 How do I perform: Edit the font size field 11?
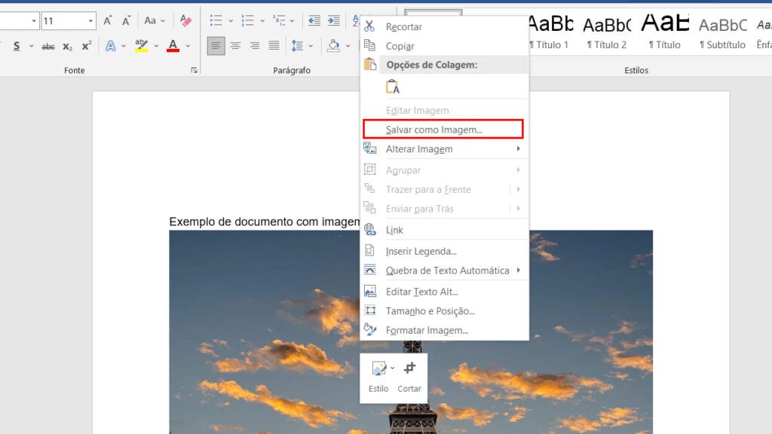click(64, 21)
